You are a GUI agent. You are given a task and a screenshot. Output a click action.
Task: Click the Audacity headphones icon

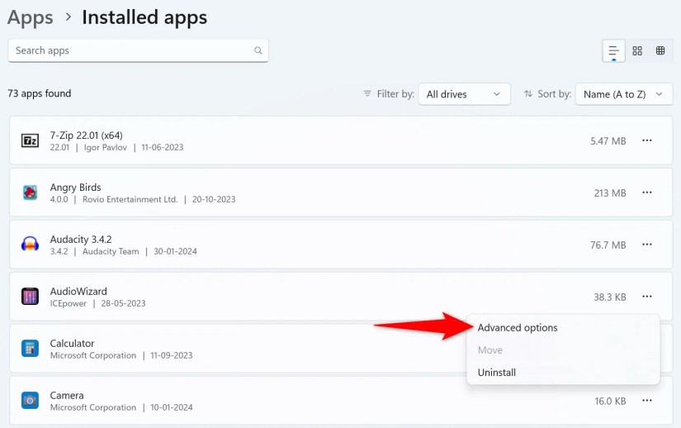[x=30, y=245]
